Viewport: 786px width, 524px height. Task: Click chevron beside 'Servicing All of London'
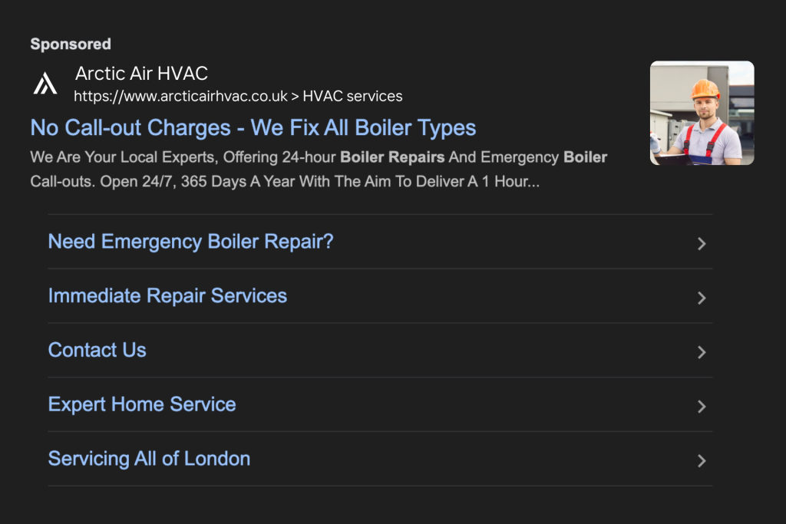click(x=701, y=461)
